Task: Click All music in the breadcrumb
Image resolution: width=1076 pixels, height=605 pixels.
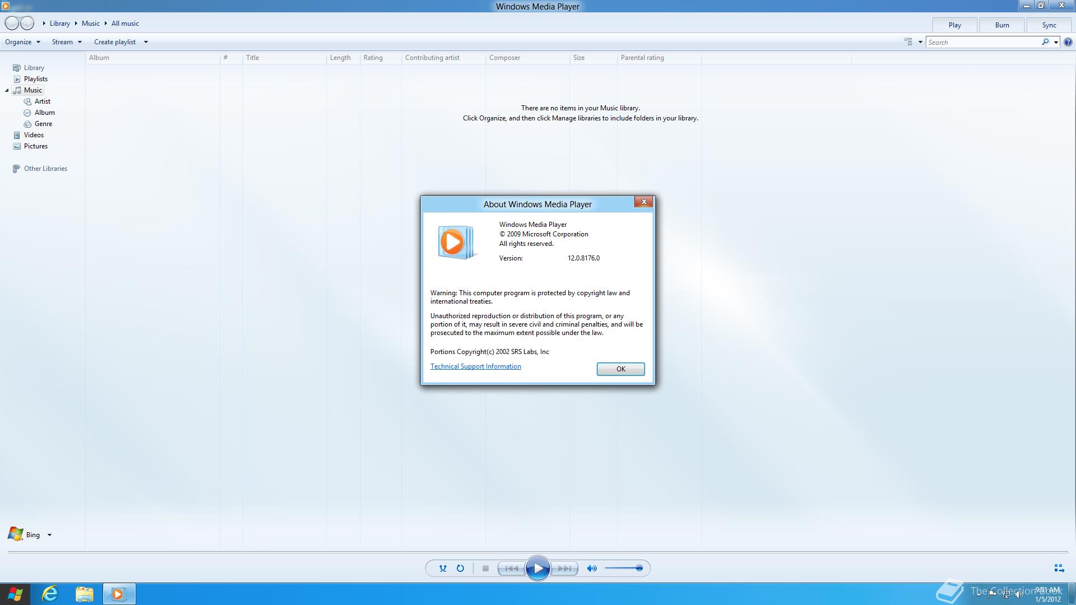Action: click(125, 24)
